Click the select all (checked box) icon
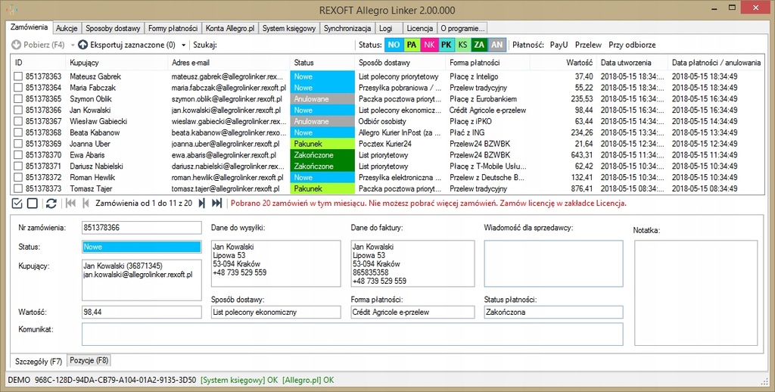 (x=17, y=203)
